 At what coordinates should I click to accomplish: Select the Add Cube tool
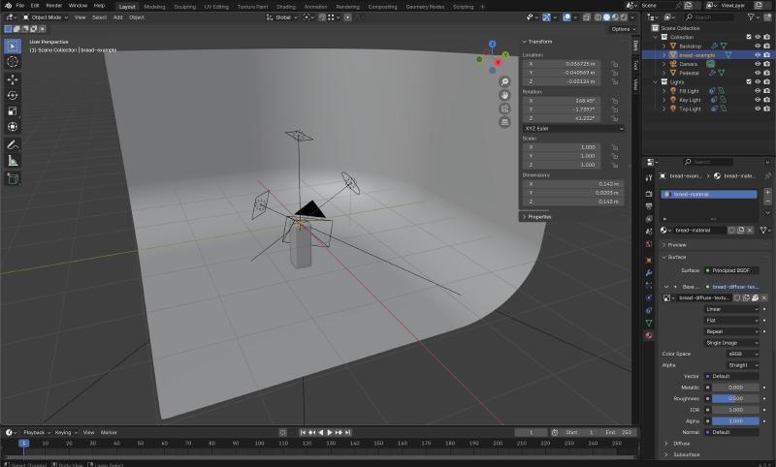pos(13,178)
